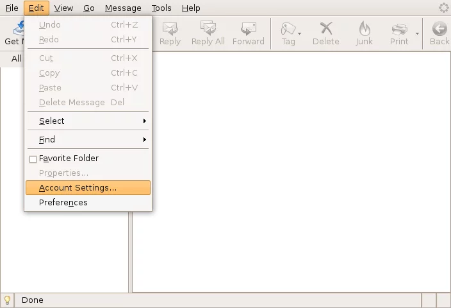Open the Print button dropdown arrow
This screenshot has width=451, height=308.
click(417, 33)
